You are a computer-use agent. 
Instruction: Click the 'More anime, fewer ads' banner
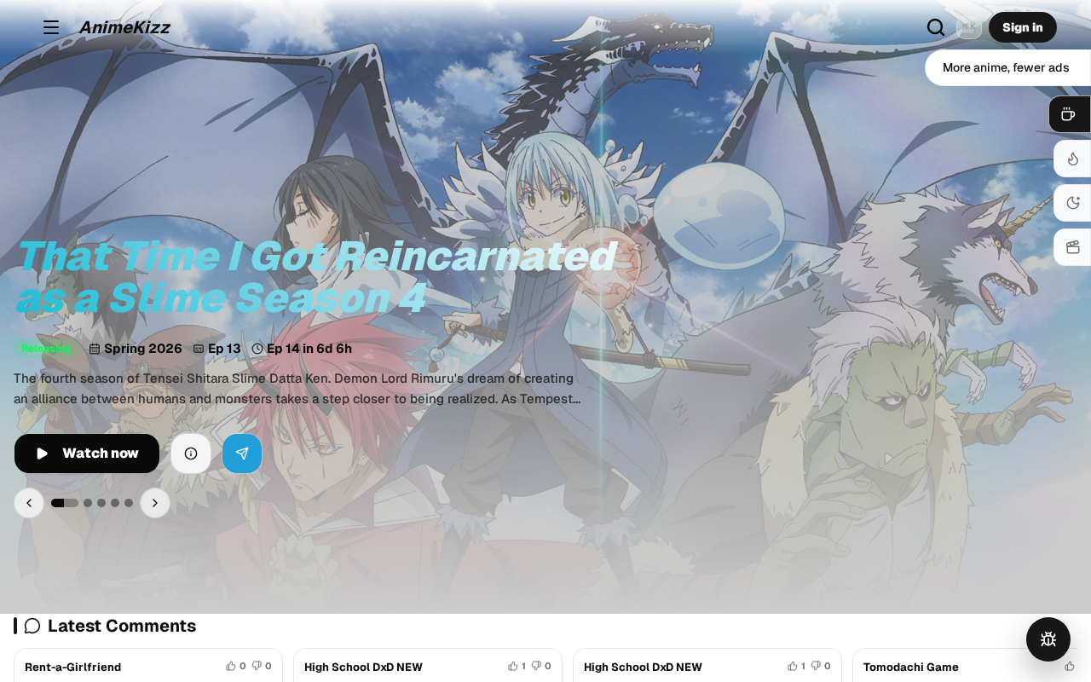[x=1006, y=67]
